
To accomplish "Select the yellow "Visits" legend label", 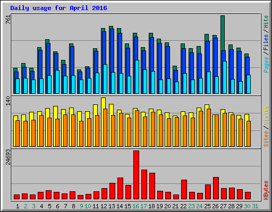I will coord(266,116).
